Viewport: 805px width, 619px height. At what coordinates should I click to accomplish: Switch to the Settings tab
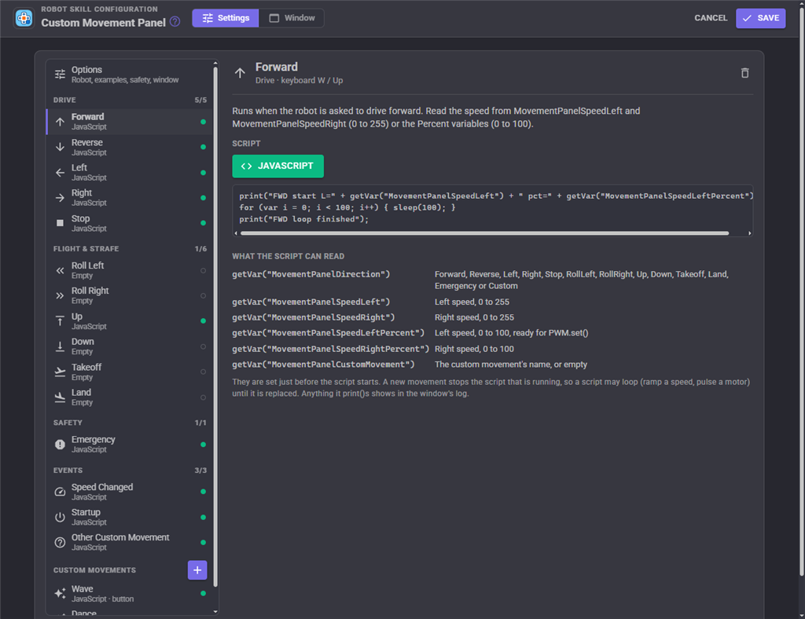tap(226, 18)
